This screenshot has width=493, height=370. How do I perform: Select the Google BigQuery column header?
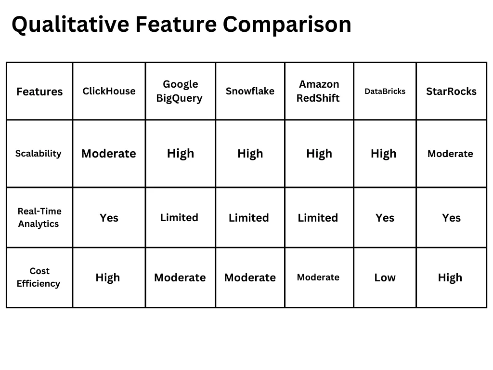180,91
